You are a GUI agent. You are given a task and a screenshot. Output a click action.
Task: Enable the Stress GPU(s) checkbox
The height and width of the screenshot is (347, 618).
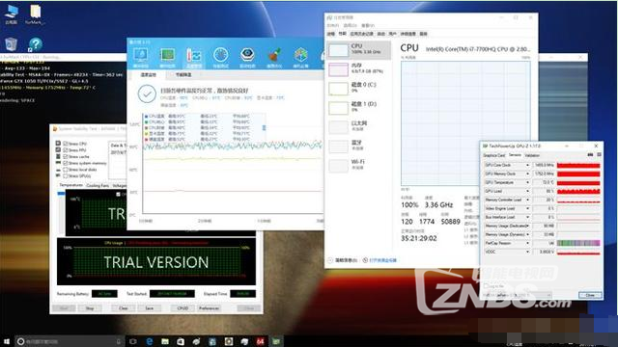[x=66, y=175]
